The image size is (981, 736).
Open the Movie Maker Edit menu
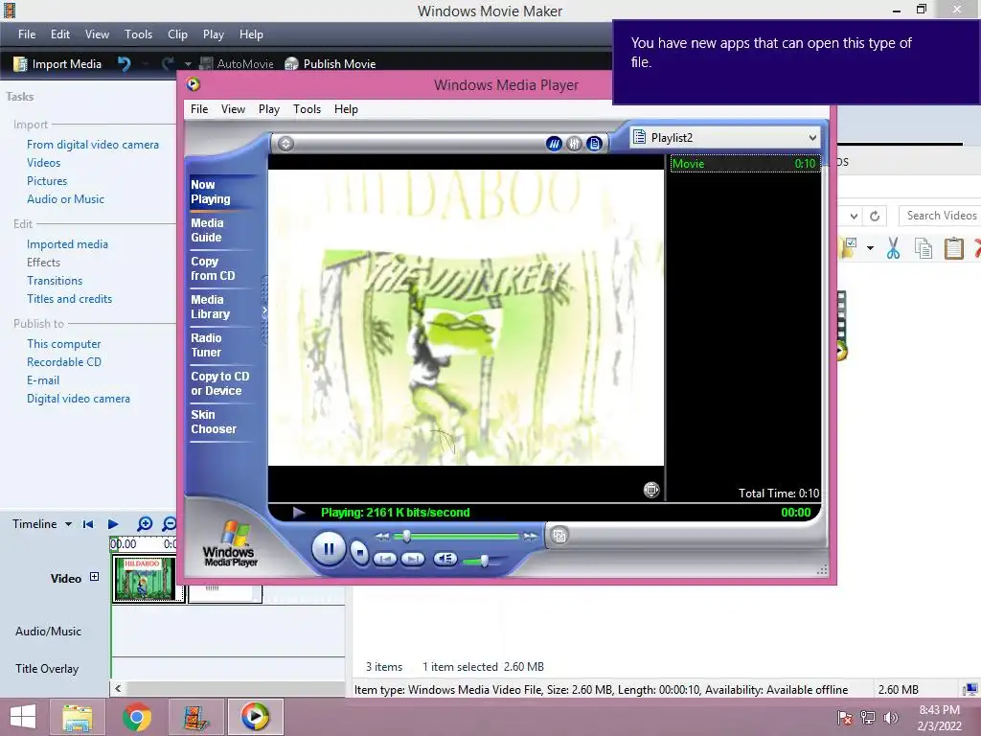(60, 34)
